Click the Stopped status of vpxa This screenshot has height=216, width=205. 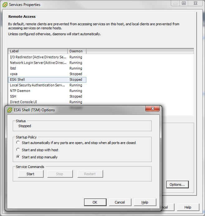point(76,74)
